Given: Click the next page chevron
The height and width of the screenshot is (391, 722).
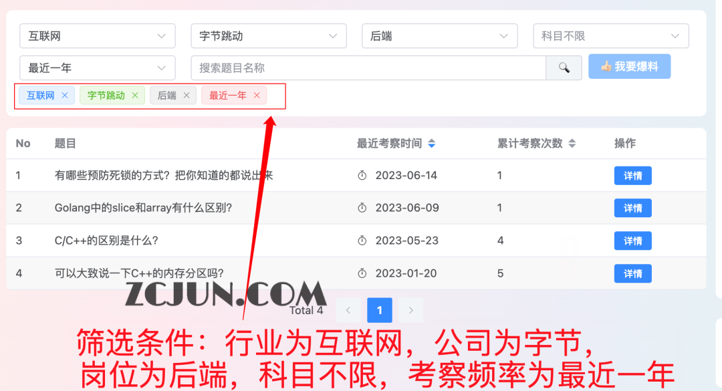Looking at the screenshot, I should [412, 310].
